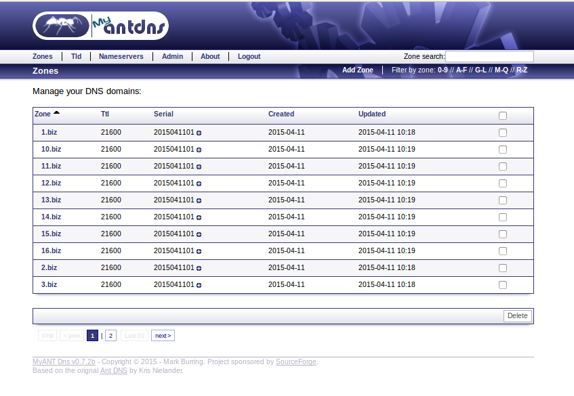Click inside the Zone search field
Viewport: 574px width, 396px height.
point(489,56)
